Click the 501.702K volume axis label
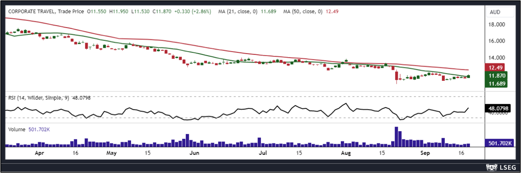 pyautogui.click(x=499, y=143)
